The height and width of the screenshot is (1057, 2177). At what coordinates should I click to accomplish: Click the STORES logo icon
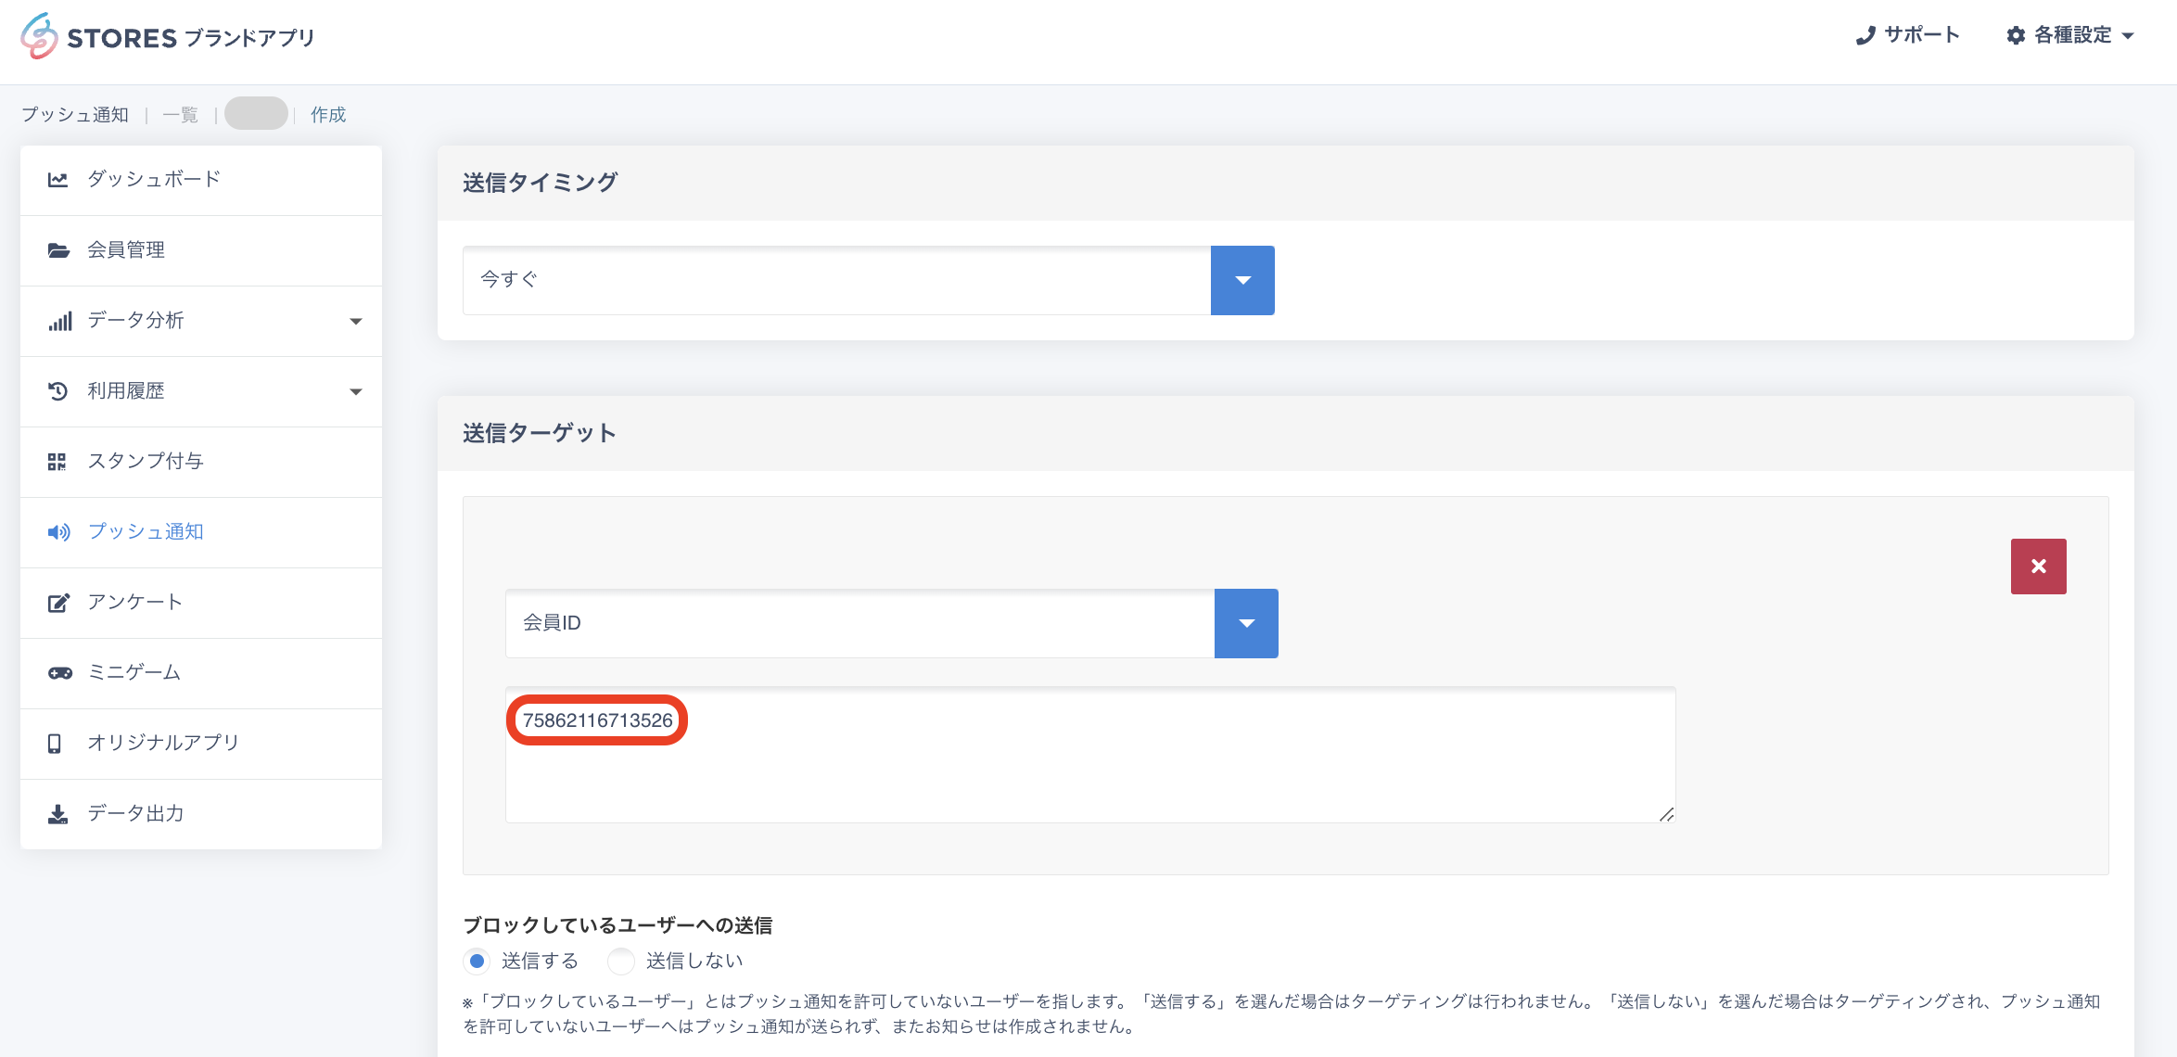pos(39,36)
